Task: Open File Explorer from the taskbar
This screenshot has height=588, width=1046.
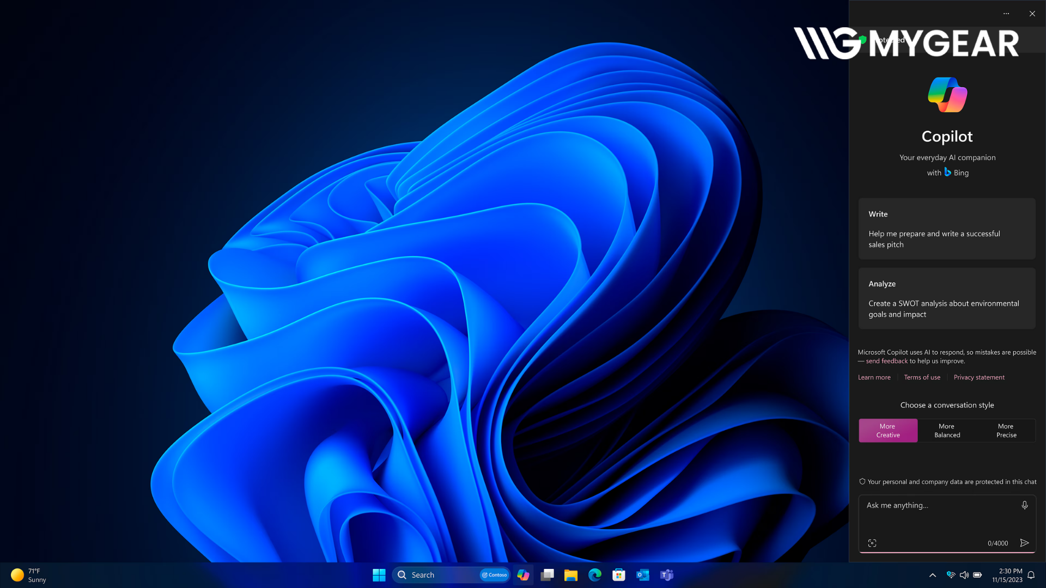Action: pyautogui.click(x=571, y=575)
